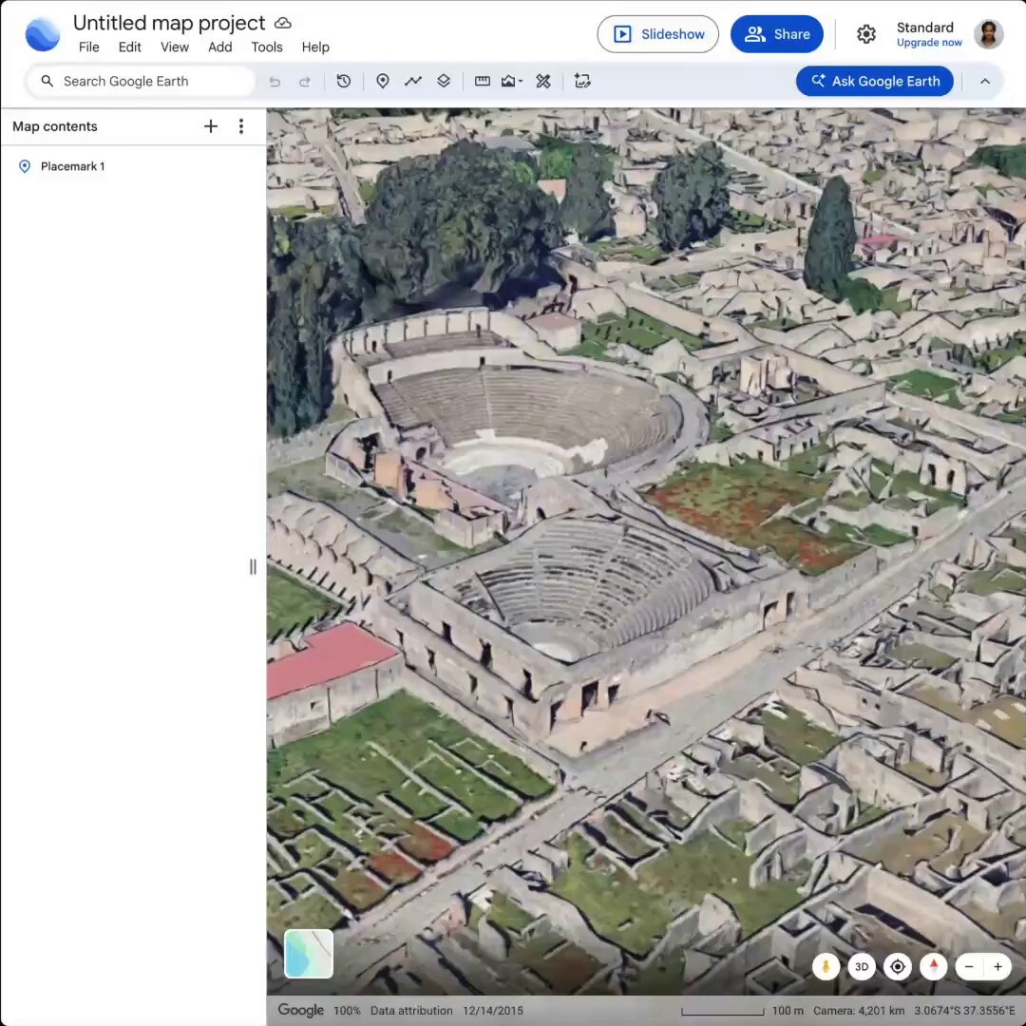Click the Untitled map project title
The width and height of the screenshot is (1026, 1026).
pyautogui.click(x=169, y=23)
